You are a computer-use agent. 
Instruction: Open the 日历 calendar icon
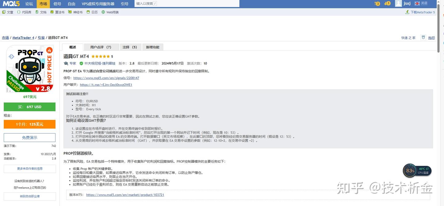coord(88,12)
